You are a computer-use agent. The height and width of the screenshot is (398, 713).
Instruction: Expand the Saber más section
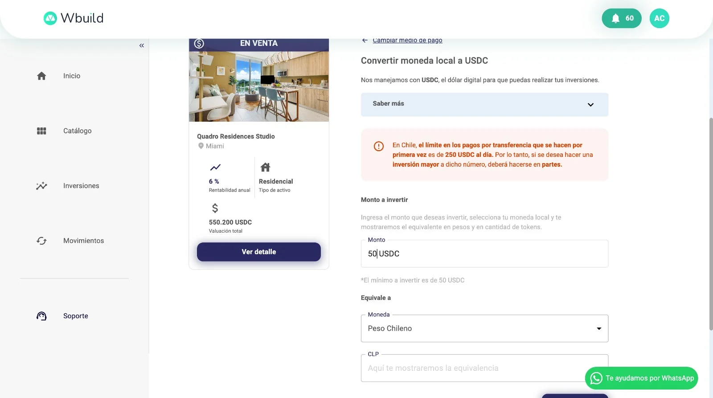point(484,104)
